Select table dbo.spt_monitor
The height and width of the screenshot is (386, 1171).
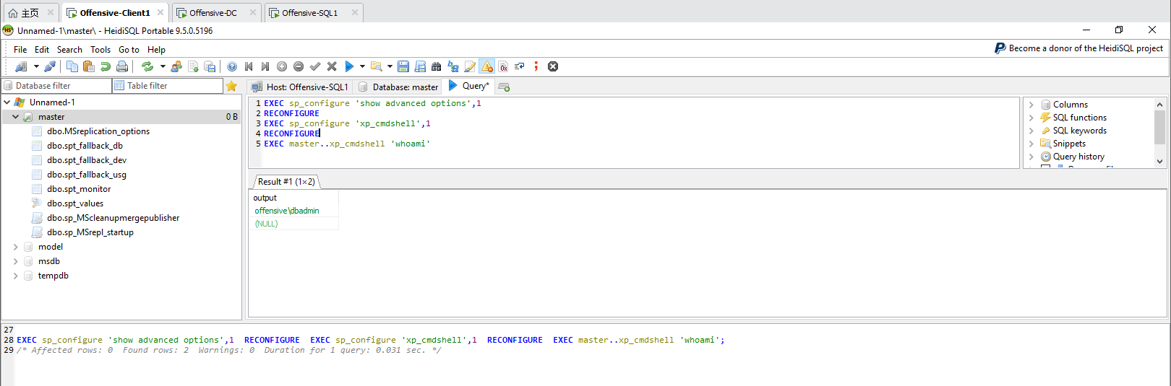[x=79, y=189]
